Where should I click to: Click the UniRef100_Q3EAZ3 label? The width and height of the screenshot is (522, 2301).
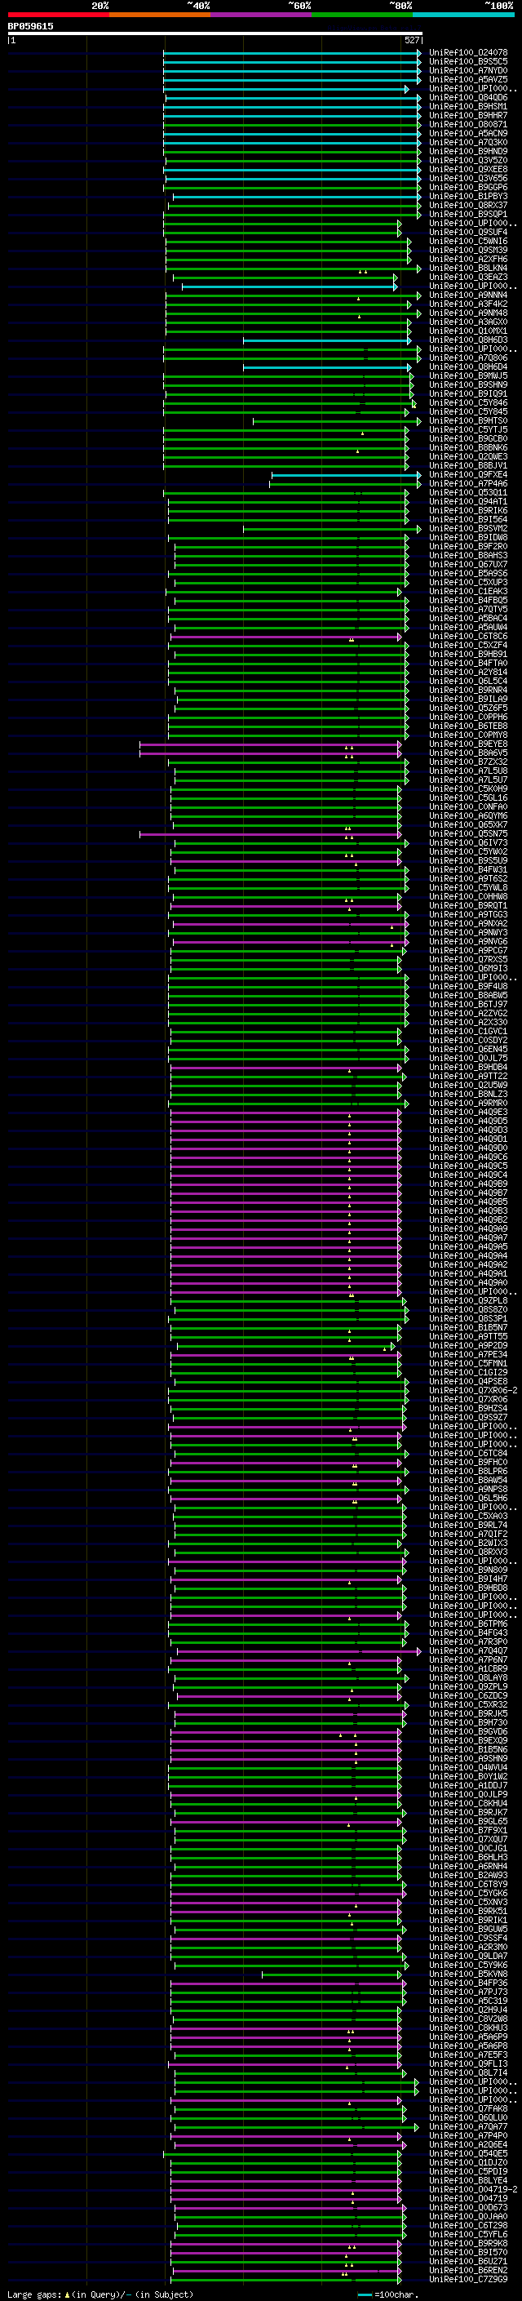[468, 277]
